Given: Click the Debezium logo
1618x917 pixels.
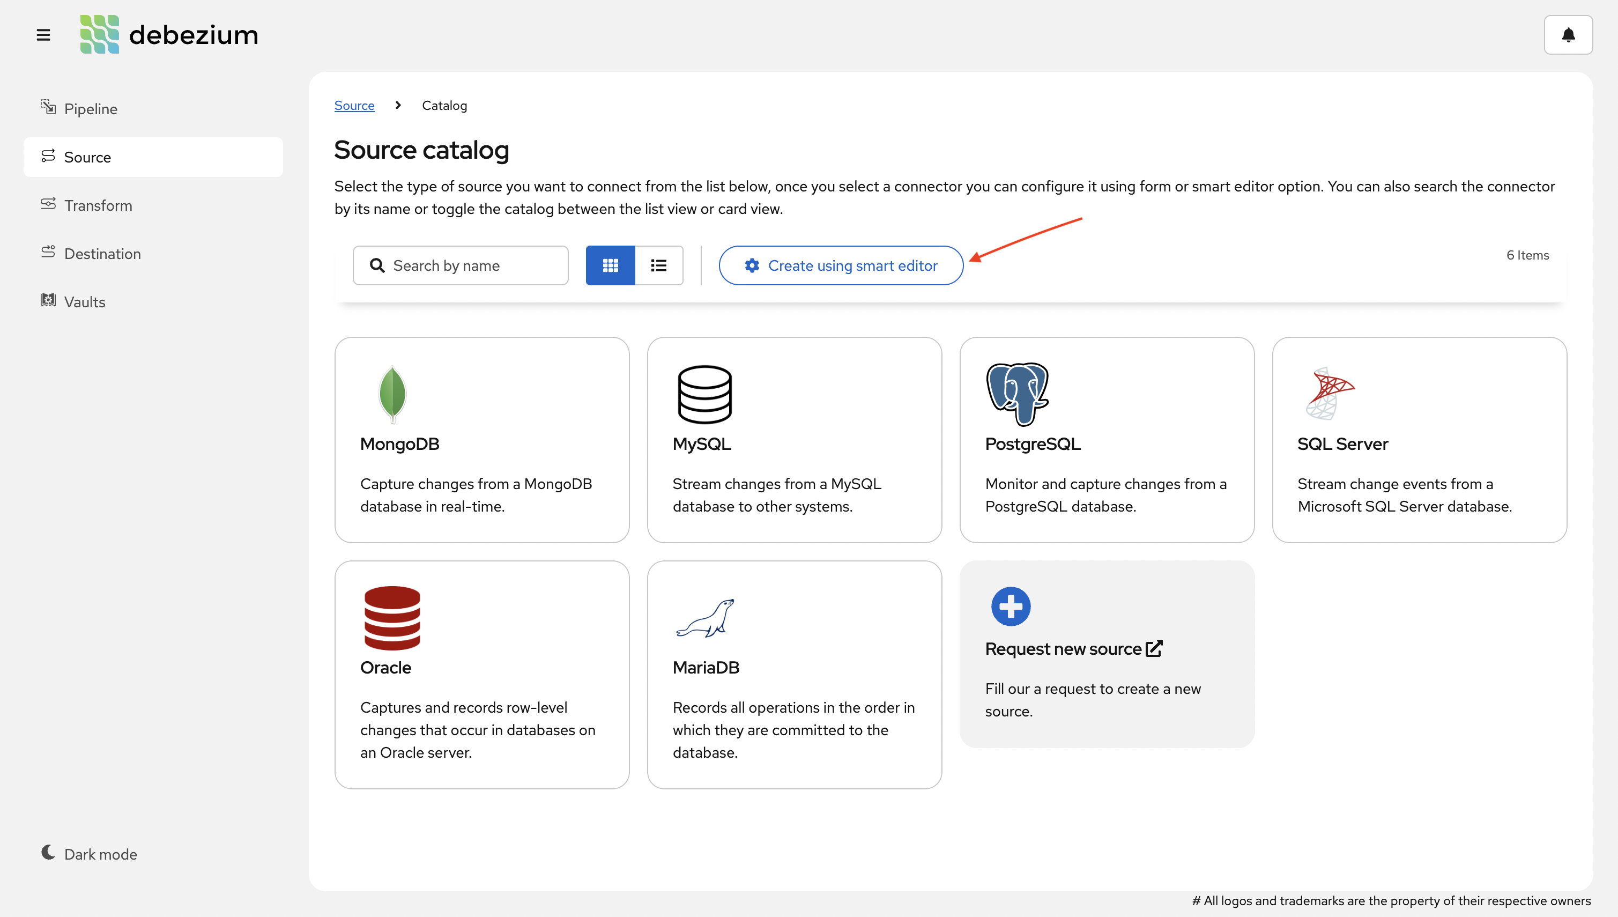Looking at the screenshot, I should pyautogui.click(x=169, y=35).
